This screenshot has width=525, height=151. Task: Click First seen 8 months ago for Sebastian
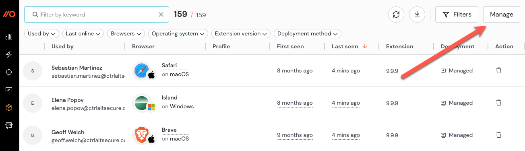click(x=295, y=71)
